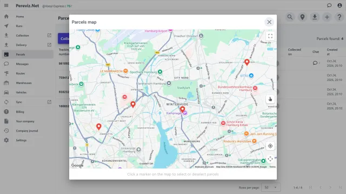The image size is (346, 194).
Task: Open Delivery in new window icon
Action: point(49,45)
